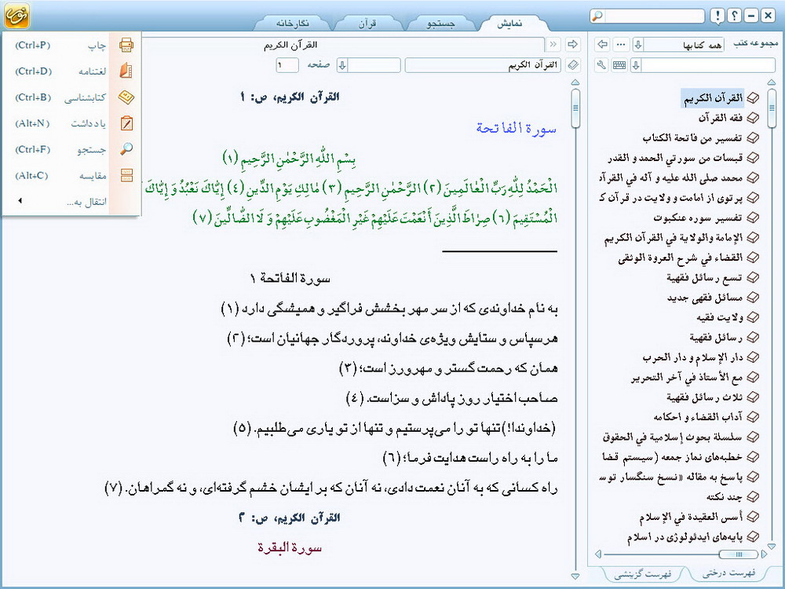Click the یادداشت notepad icon

pyautogui.click(x=126, y=123)
